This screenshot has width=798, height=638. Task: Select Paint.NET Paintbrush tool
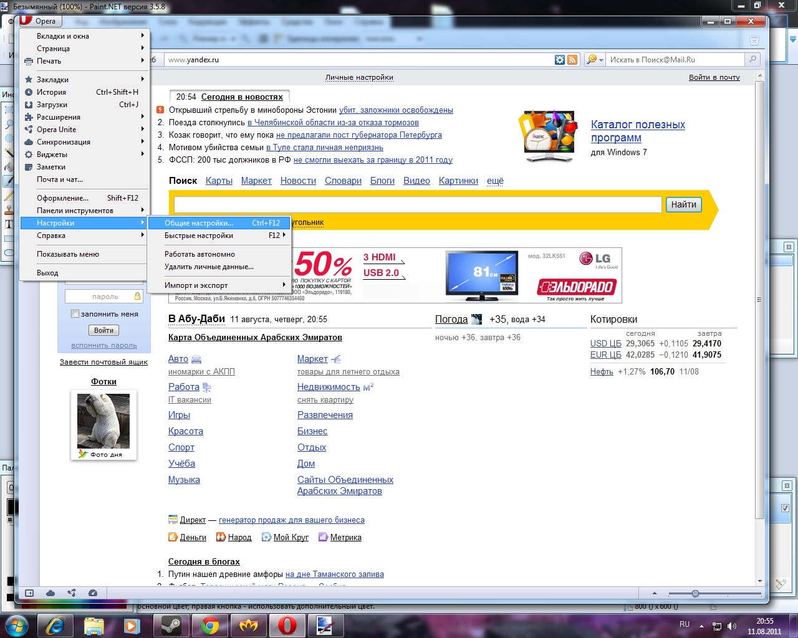point(9,181)
